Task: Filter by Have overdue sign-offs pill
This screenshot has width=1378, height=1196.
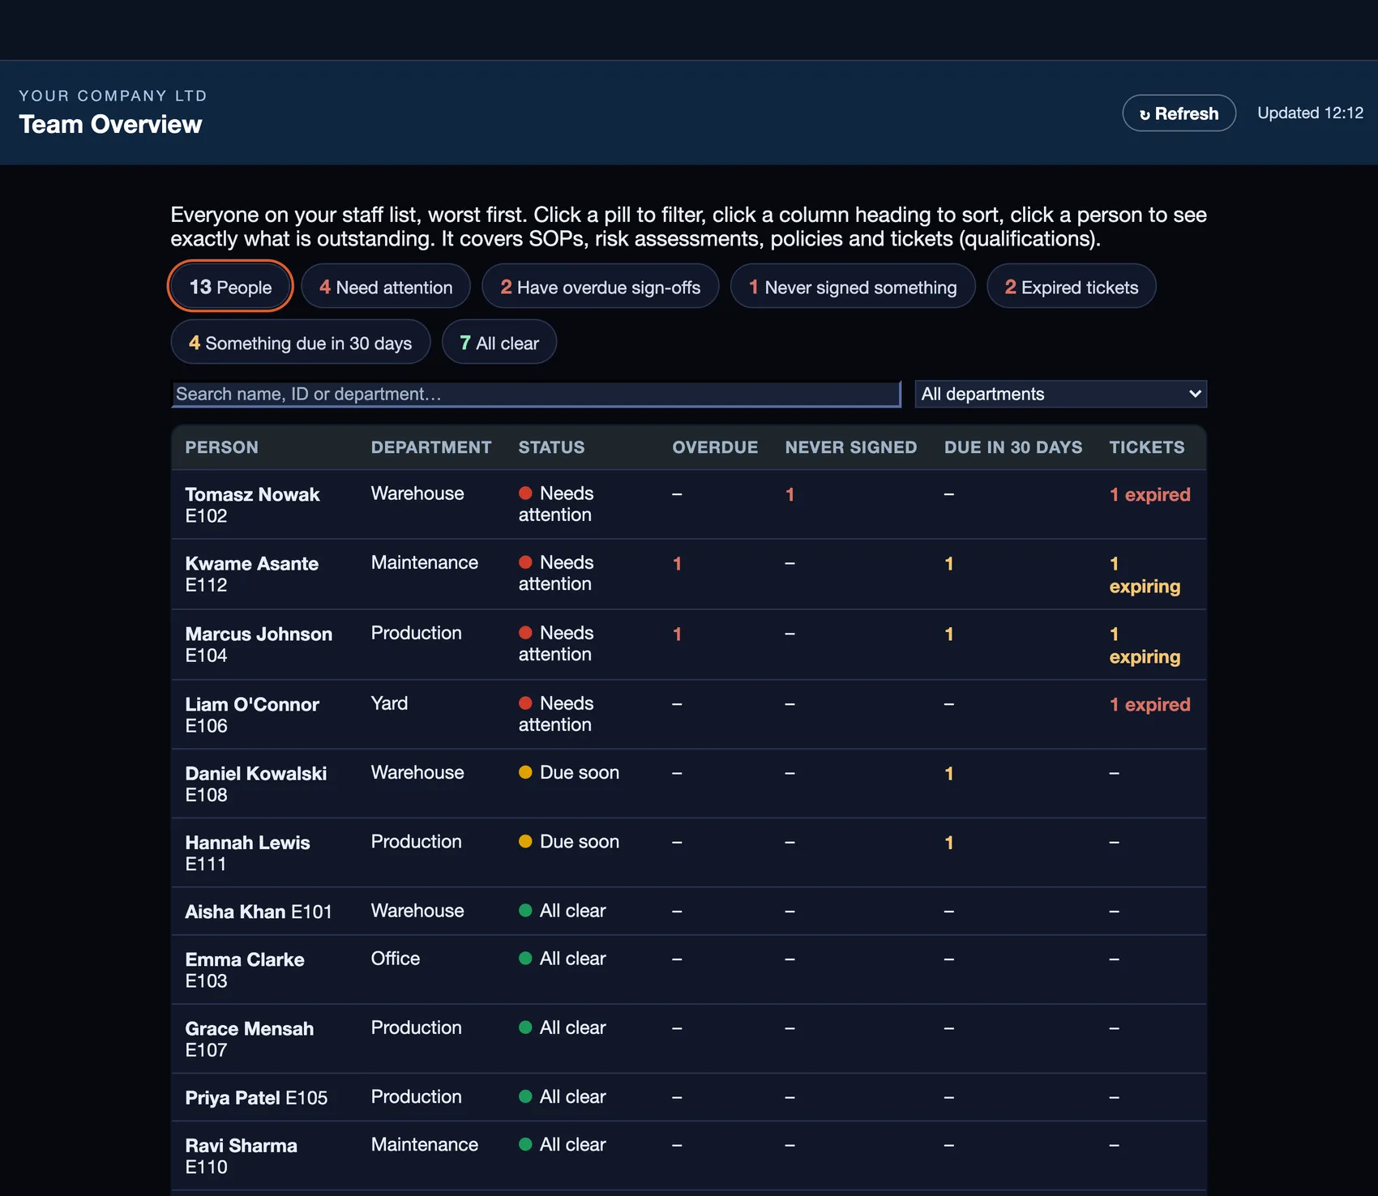Action: [x=600, y=287]
